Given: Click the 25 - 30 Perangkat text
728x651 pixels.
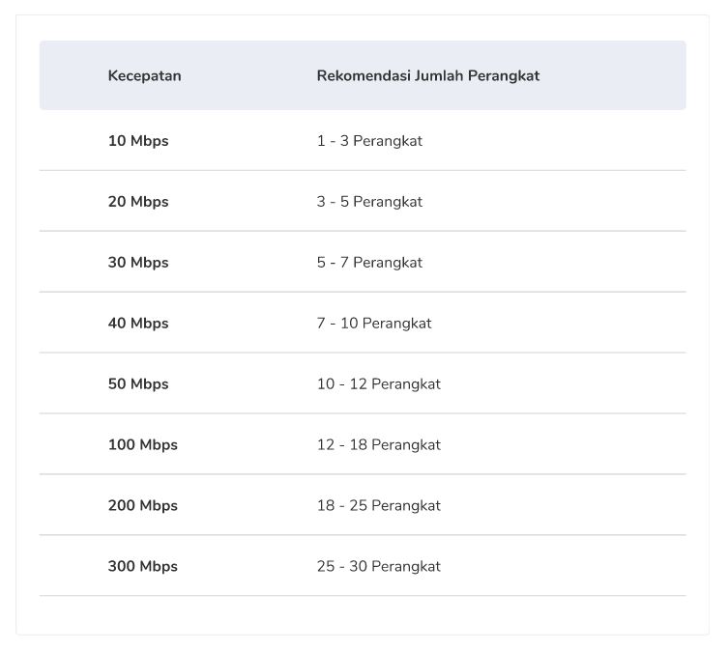Looking at the screenshot, I should pos(379,566).
